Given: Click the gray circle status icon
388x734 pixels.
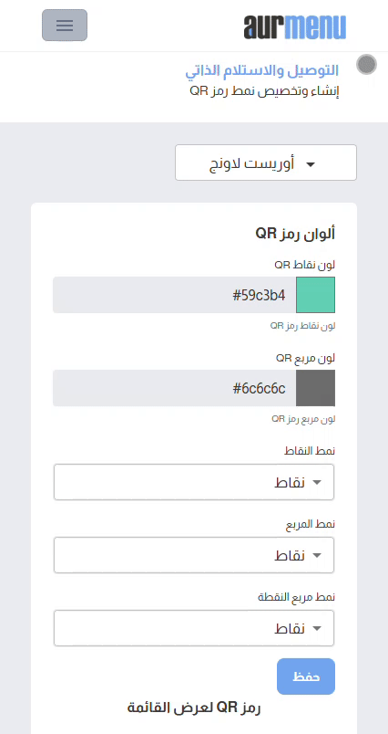Looking at the screenshot, I should pos(366,65).
